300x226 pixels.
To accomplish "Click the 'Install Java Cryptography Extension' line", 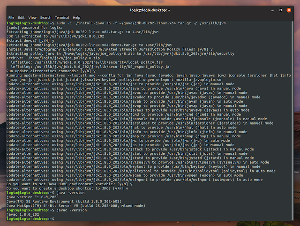I will 110,49.
